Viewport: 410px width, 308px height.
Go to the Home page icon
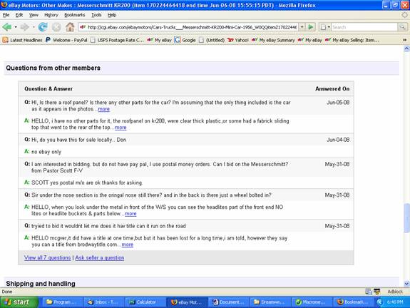pyautogui.click(x=70, y=26)
